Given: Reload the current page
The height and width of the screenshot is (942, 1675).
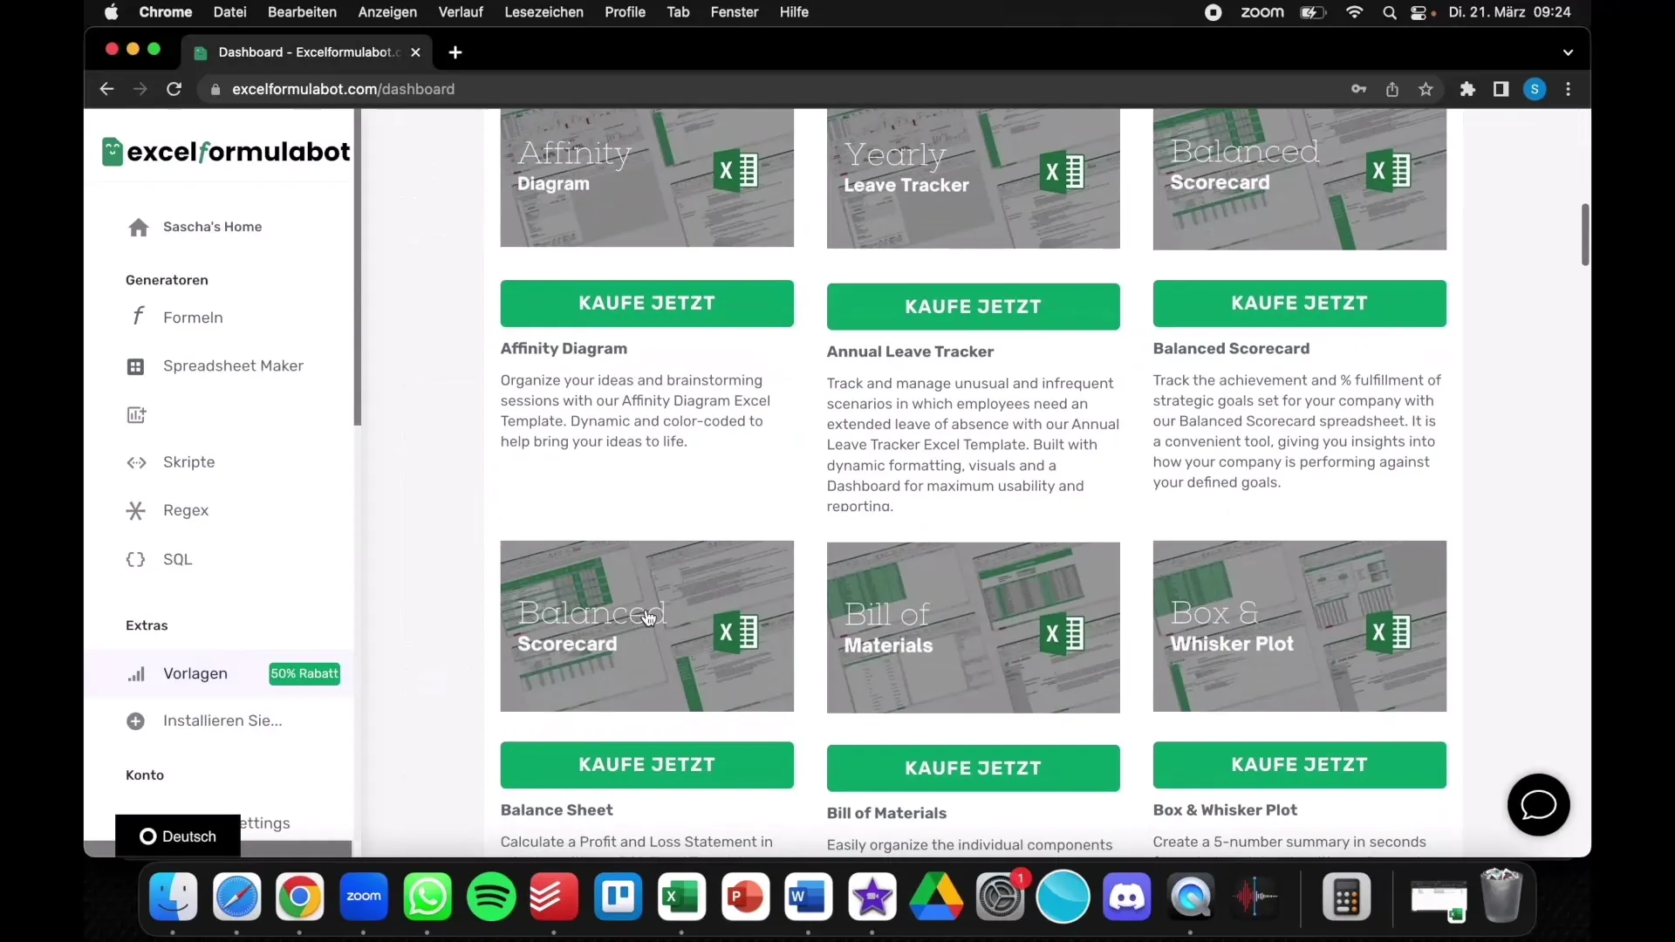Looking at the screenshot, I should pos(174,89).
